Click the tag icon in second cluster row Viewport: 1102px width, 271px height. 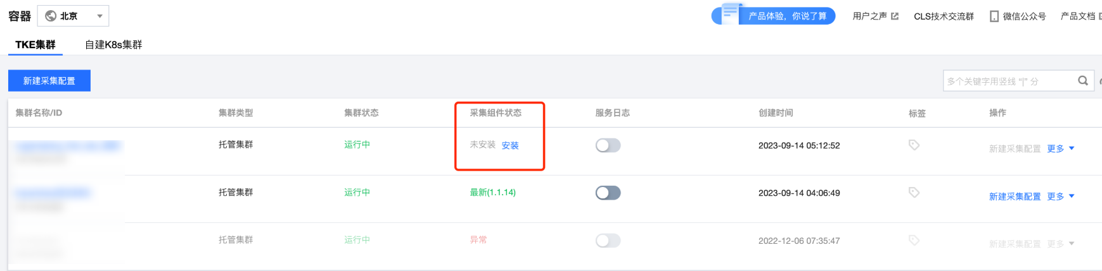pos(914,193)
